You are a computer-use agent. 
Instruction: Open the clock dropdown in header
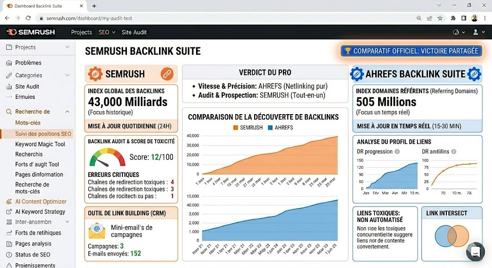tap(459, 32)
